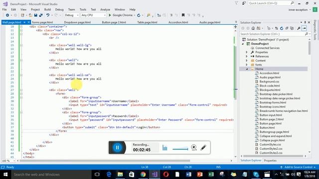Screen dimensions: 319x179
Task: Switch to Accordion.html editor tab
Action: coord(178,22)
